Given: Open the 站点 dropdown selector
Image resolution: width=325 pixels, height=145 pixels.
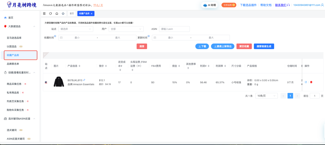Looking at the screenshot, I should [76, 29].
